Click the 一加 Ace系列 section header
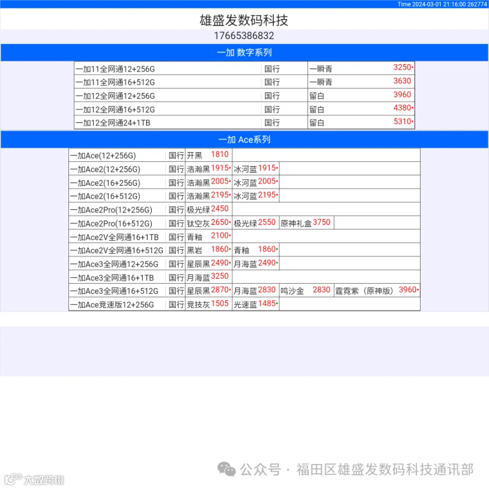 click(244, 140)
